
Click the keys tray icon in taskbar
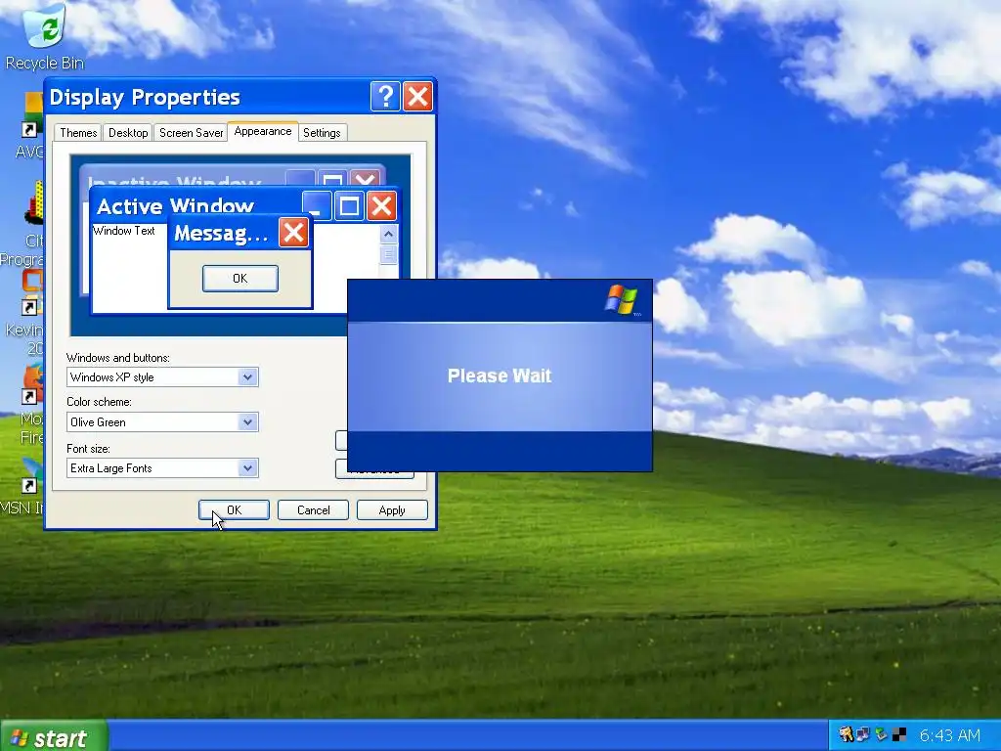click(x=847, y=734)
